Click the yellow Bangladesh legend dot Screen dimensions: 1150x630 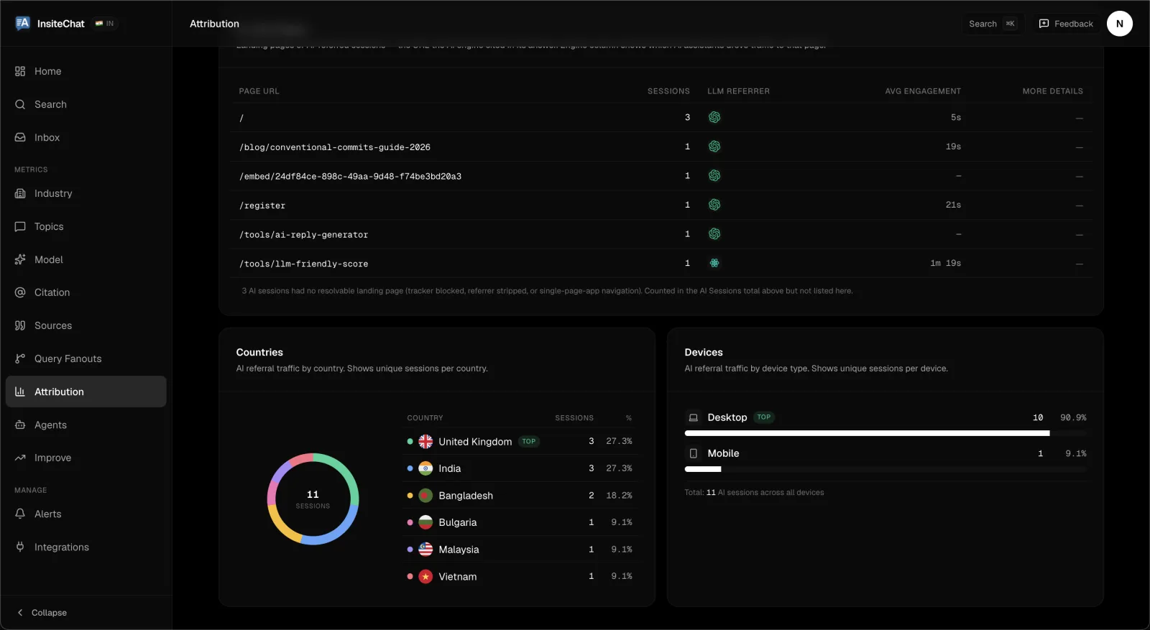[x=410, y=496]
